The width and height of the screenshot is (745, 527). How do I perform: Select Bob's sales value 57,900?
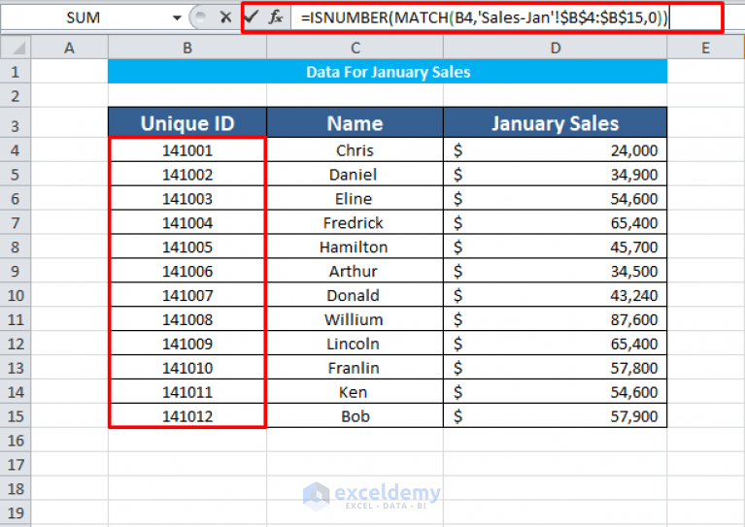pos(555,416)
